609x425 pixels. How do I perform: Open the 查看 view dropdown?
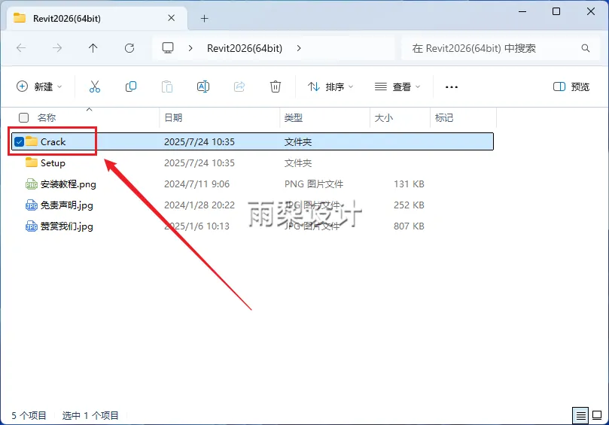click(x=397, y=87)
